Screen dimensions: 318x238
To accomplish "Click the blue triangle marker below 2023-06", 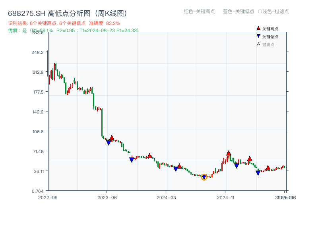I will [109, 142].
